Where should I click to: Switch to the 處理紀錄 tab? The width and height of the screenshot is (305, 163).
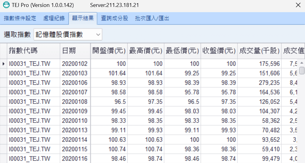pyautogui.click(x=54, y=18)
